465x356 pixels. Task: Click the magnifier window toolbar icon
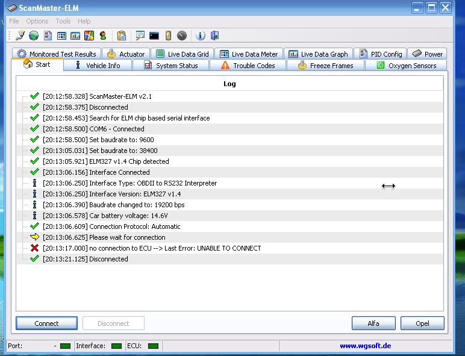[140, 36]
